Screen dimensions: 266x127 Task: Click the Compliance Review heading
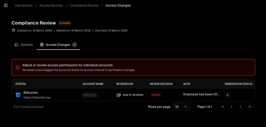click(34, 23)
